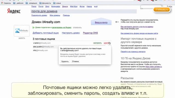Open Диск in the top navigation

47,7
